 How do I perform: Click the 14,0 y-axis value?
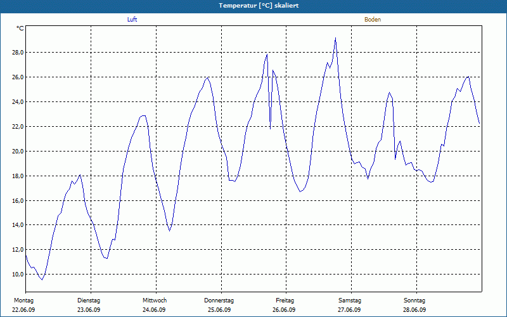[x=18, y=225]
